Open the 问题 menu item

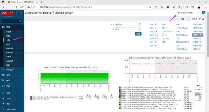point(8,36)
